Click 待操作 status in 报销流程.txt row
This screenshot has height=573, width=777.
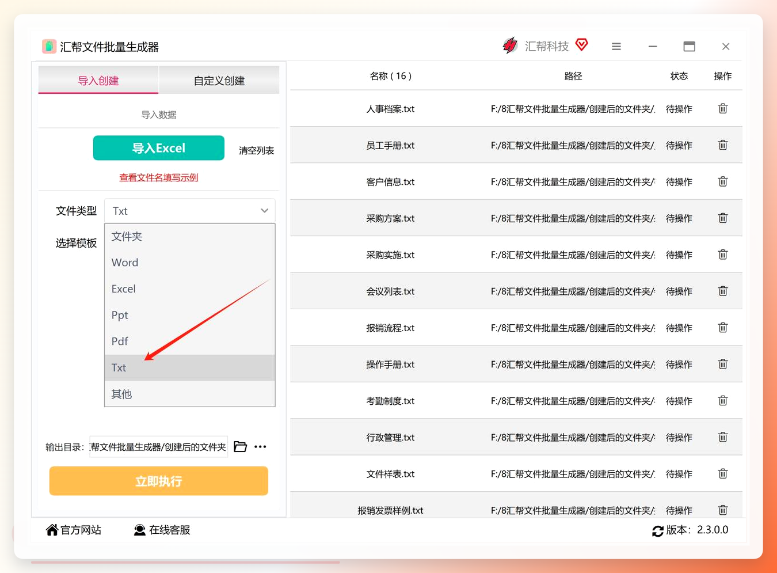pyautogui.click(x=679, y=328)
